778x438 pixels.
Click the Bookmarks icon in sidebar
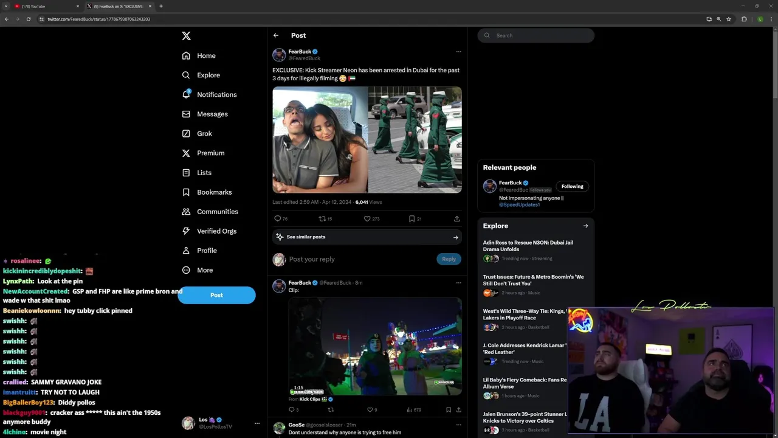(x=186, y=192)
